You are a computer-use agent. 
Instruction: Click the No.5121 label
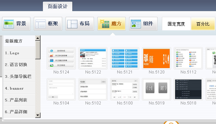125,72
